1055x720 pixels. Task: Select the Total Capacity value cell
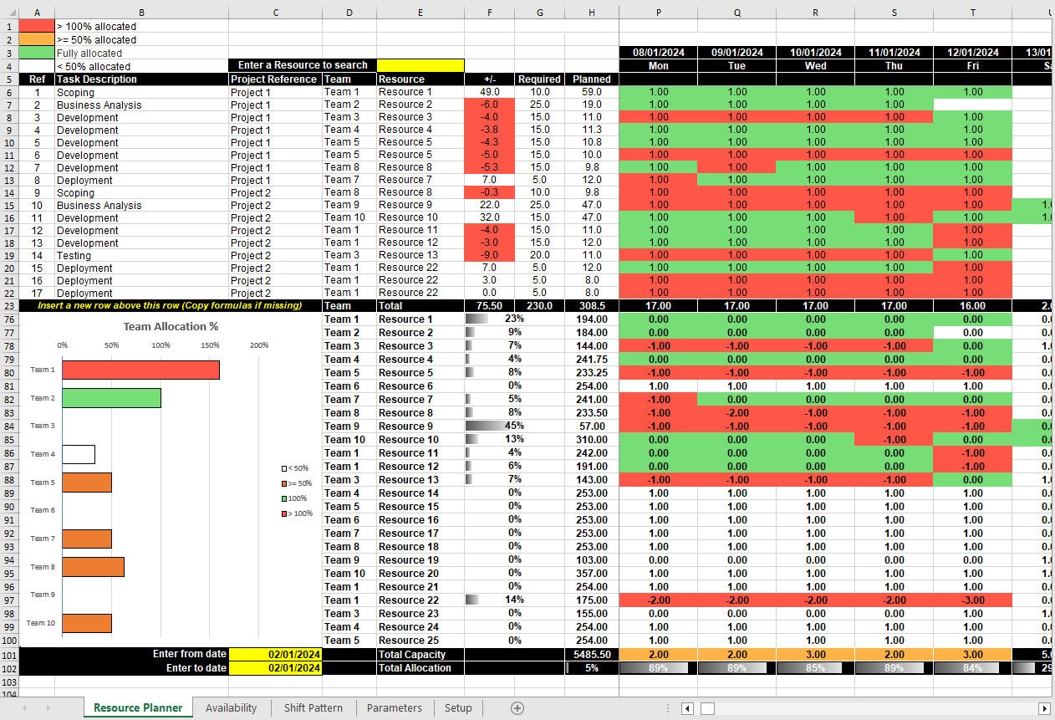tap(591, 654)
